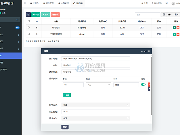Click the fullscreen expand icon in header
Image resolution: width=180 pixels, height=135 pixels.
[x=166, y=3]
